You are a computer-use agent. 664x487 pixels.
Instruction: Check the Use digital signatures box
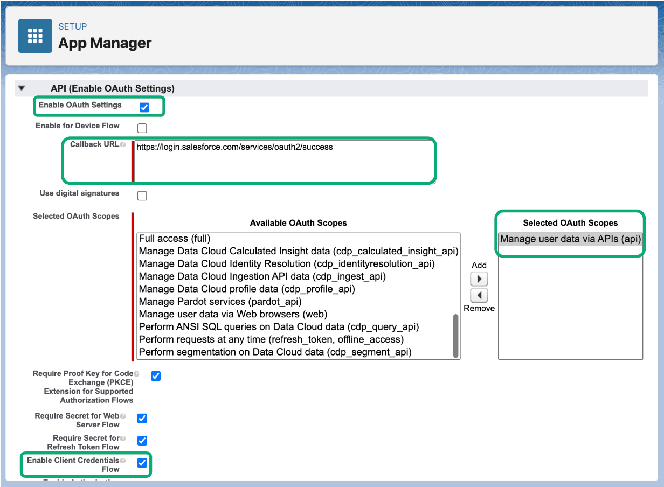coord(142,196)
